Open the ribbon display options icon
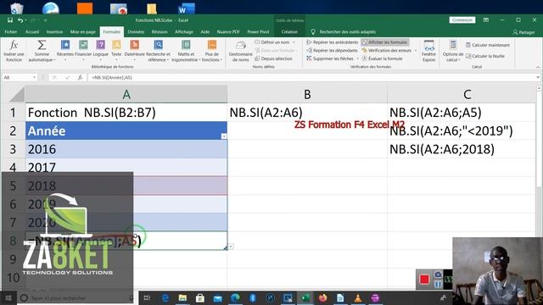Screen dimensions: 543x305 click(486, 20)
